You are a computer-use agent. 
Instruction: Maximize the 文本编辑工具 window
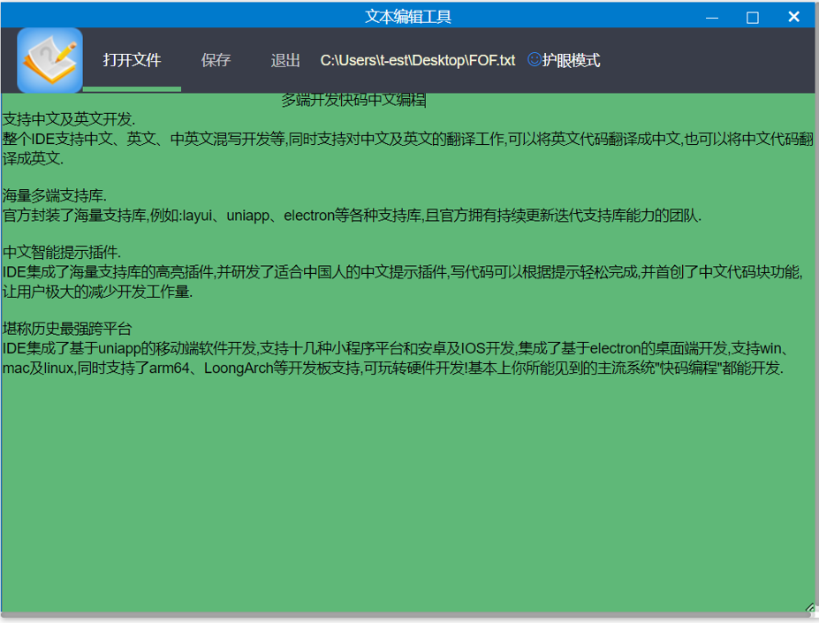click(x=752, y=18)
